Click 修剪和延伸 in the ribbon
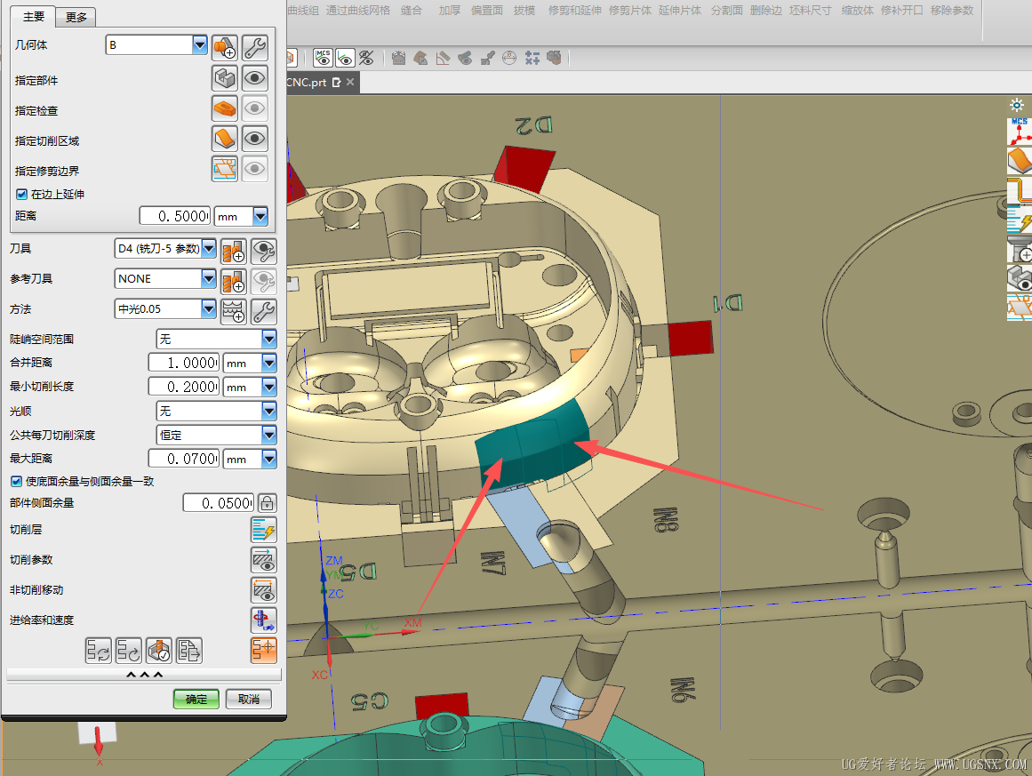Viewport: 1032px width, 776px height. click(574, 11)
